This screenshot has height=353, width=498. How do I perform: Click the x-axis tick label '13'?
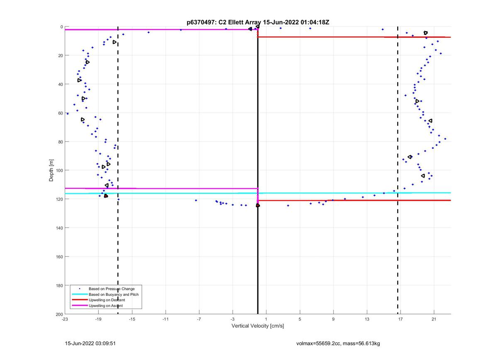click(367, 319)
